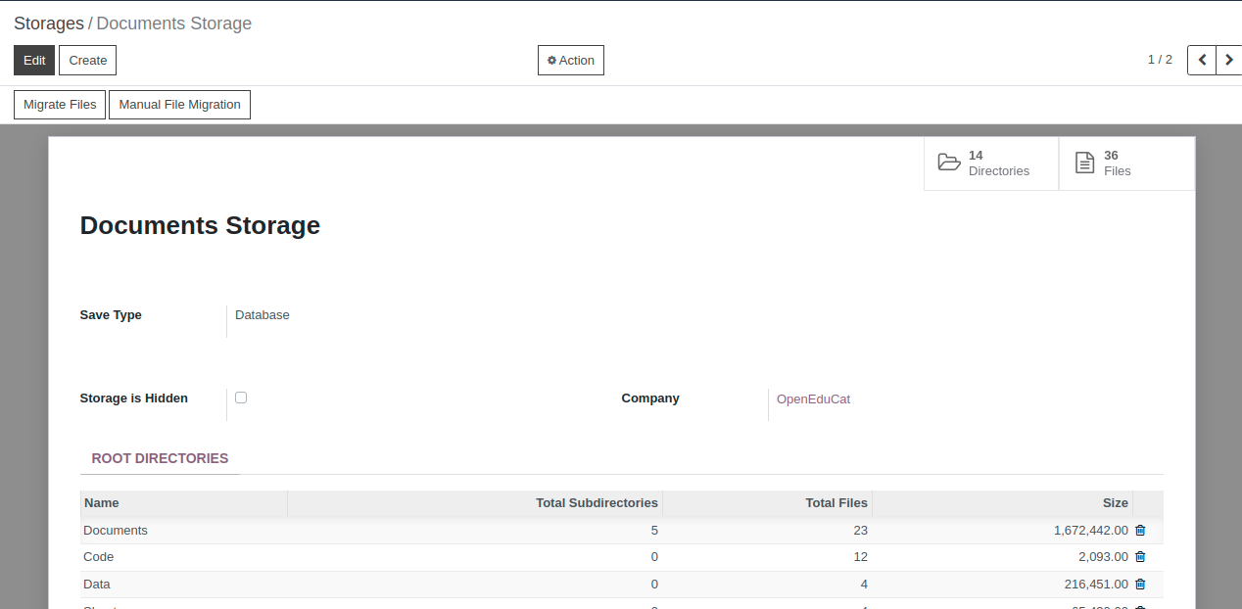Open the Action dropdown menu
Screen dimensions: 1242x609
coord(571,60)
